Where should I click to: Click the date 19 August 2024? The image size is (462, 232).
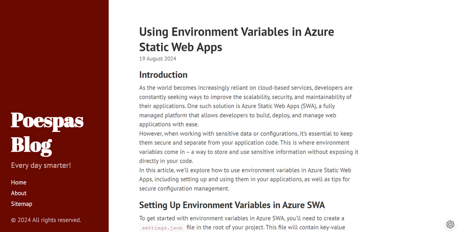coord(158,59)
